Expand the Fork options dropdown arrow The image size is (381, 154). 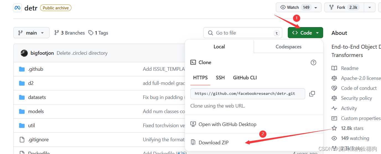pyautogui.click(x=369, y=7)
